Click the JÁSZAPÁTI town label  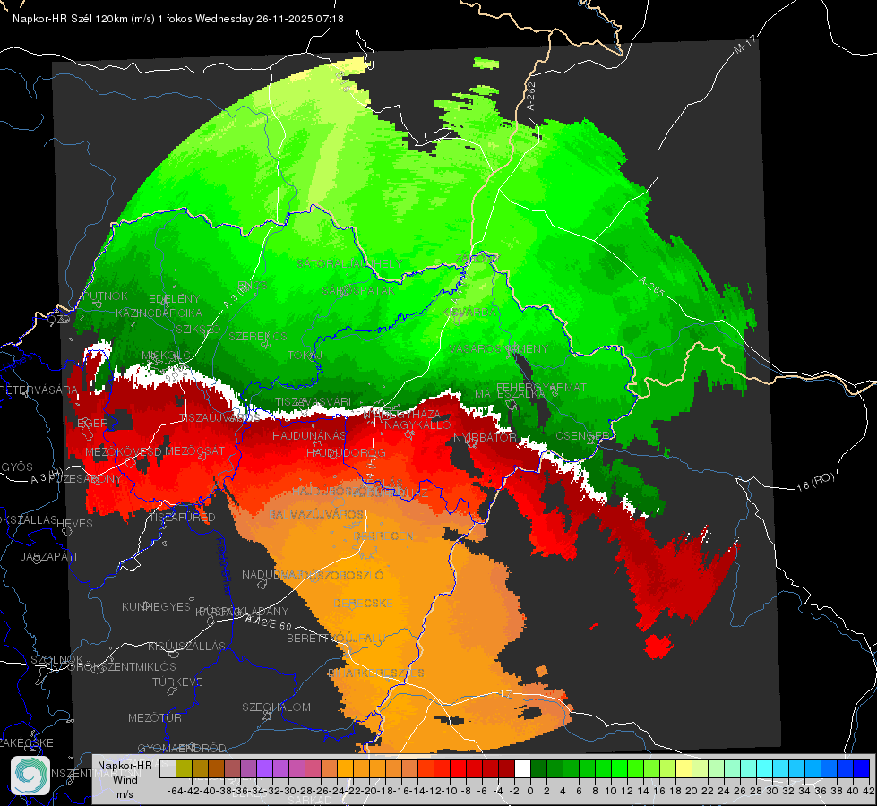(x=48, y=556)
